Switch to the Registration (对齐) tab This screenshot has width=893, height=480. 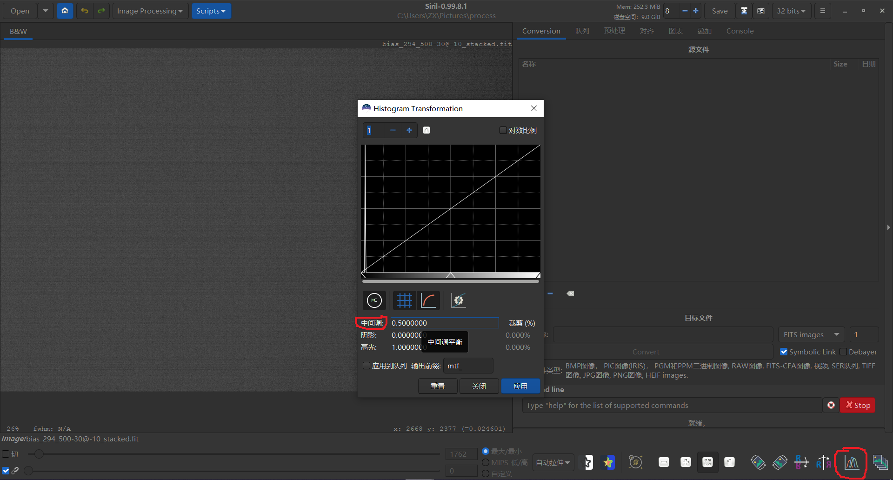click(647, 31)
